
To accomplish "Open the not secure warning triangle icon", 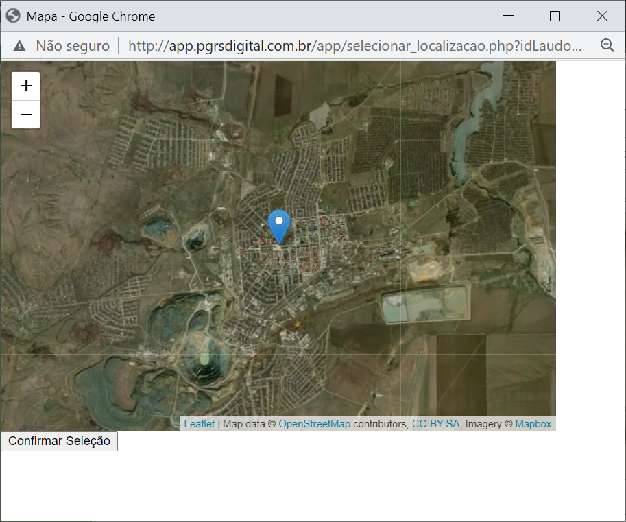I will (19, 46).
